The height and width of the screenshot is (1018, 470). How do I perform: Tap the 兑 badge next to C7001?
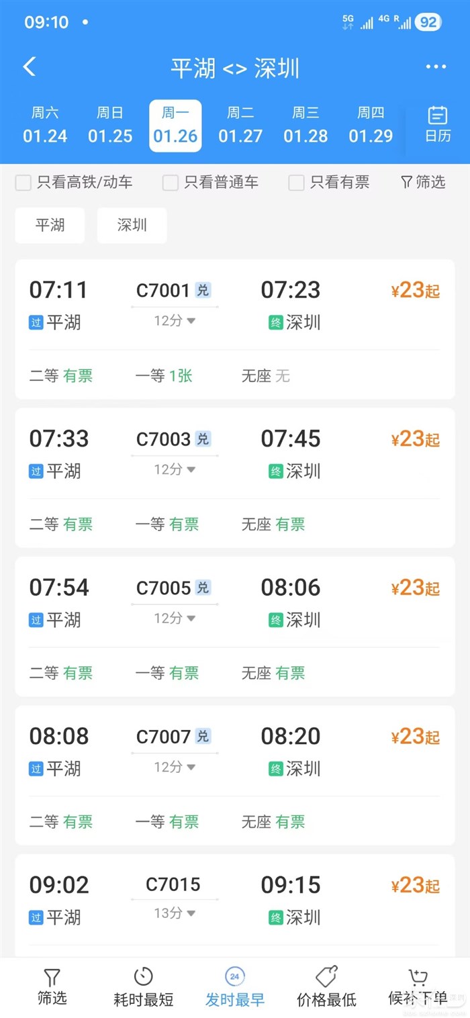coord(203,290)
